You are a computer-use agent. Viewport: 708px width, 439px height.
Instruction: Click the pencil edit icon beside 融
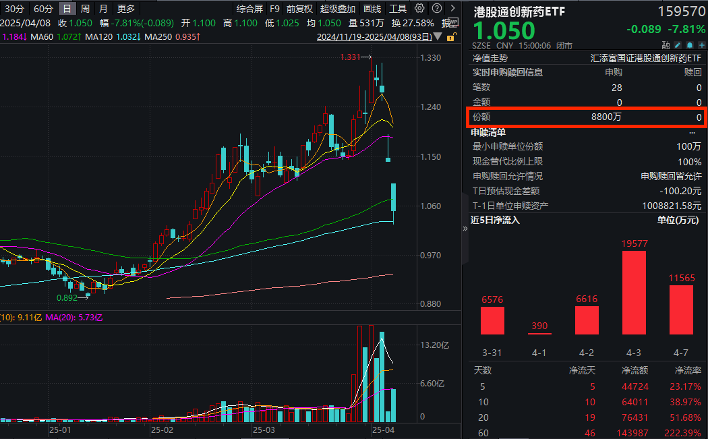[678, 45]
